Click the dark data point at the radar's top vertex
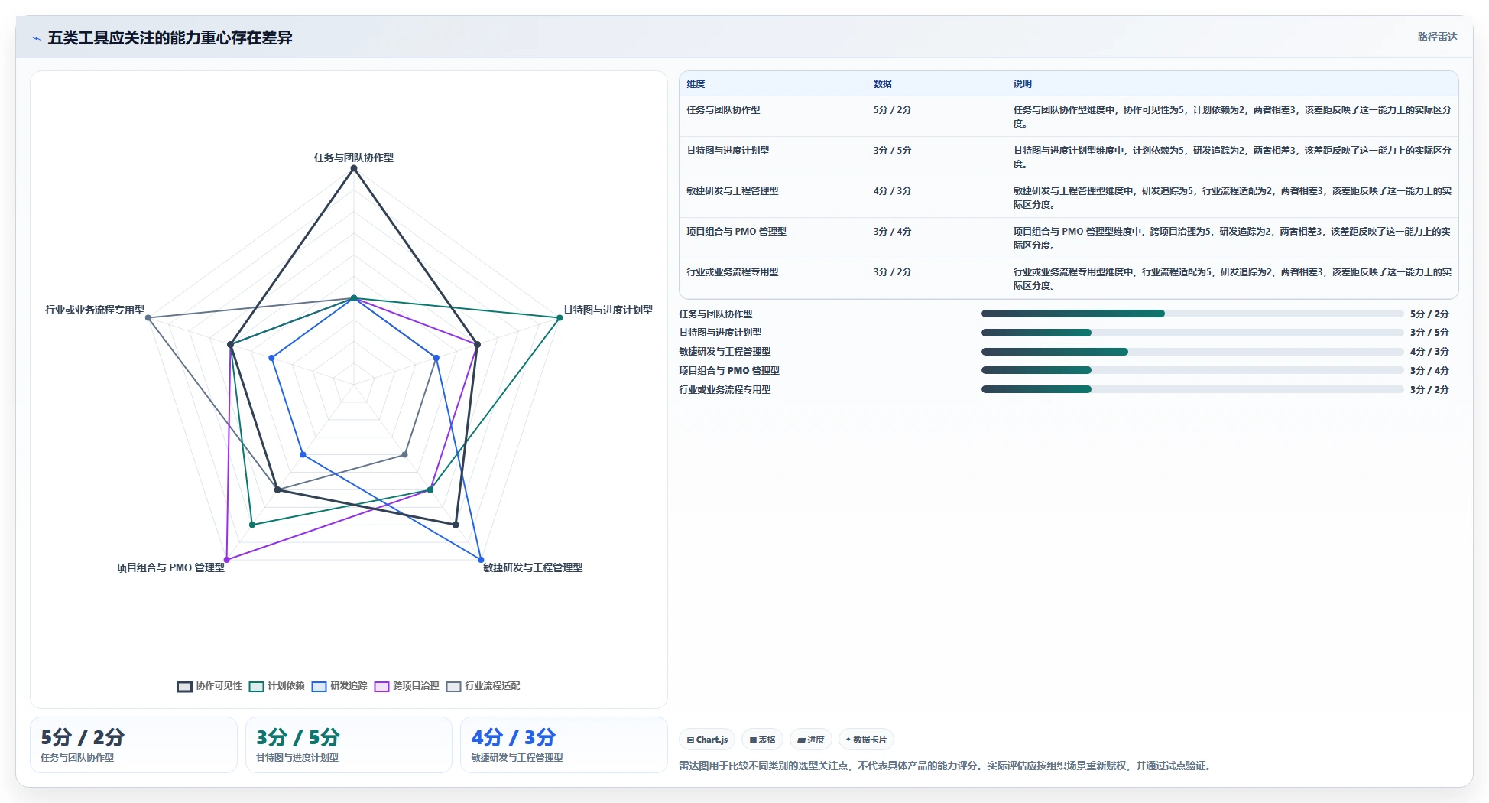 click(353, 168)
